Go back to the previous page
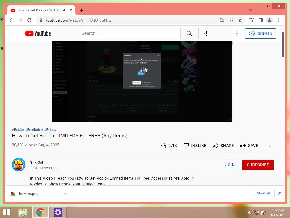The height and width of the screenshot is (218, 290). (11, 20)
